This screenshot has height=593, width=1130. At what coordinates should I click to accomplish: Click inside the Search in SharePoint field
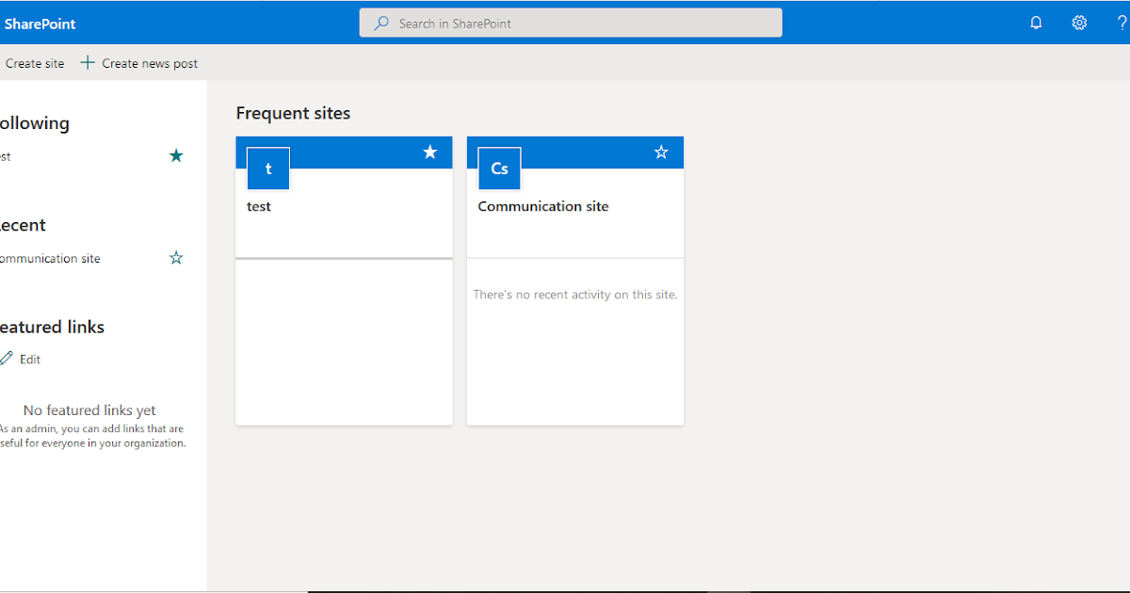(x=570, y=22)
